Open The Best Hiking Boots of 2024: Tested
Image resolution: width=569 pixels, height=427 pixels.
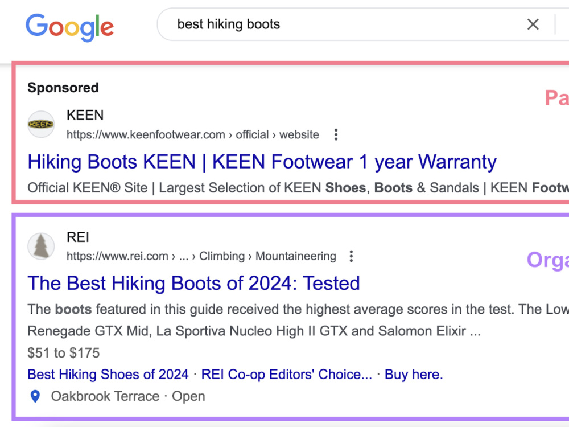[x=194, y=283]
